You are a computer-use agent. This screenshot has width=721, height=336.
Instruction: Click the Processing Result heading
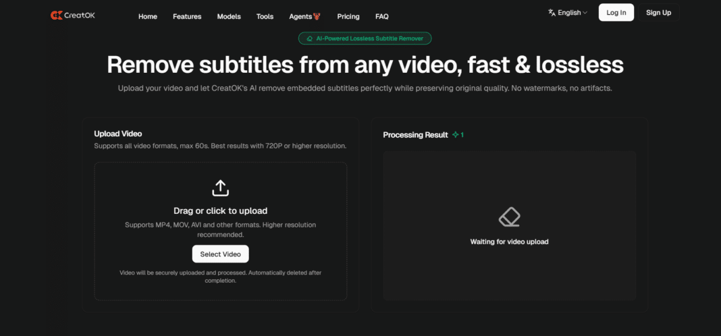pos(415,135)
